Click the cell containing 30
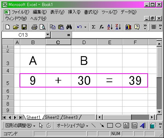This screenshot has width=164, height=138. coord(84,81)
